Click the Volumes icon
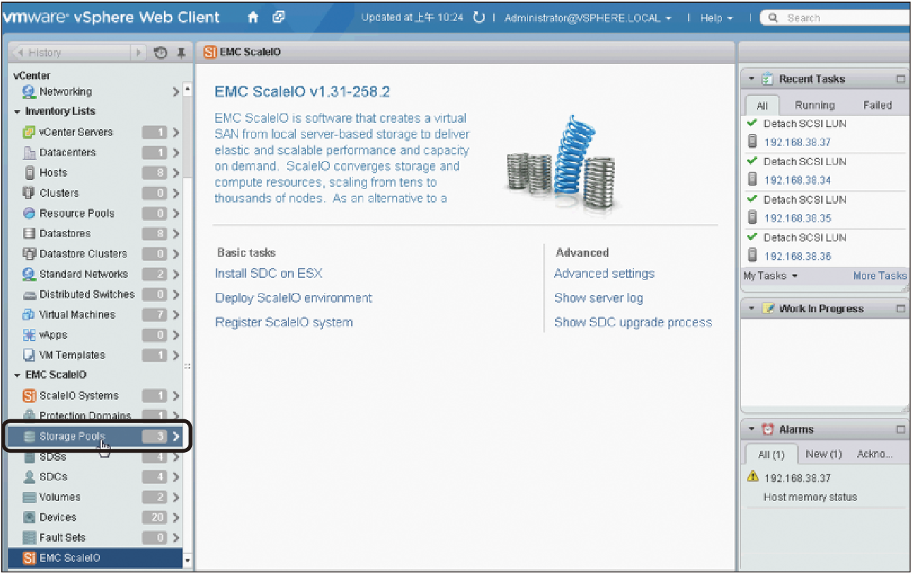This screenshot has height=575, width=913. click(29, 498)
